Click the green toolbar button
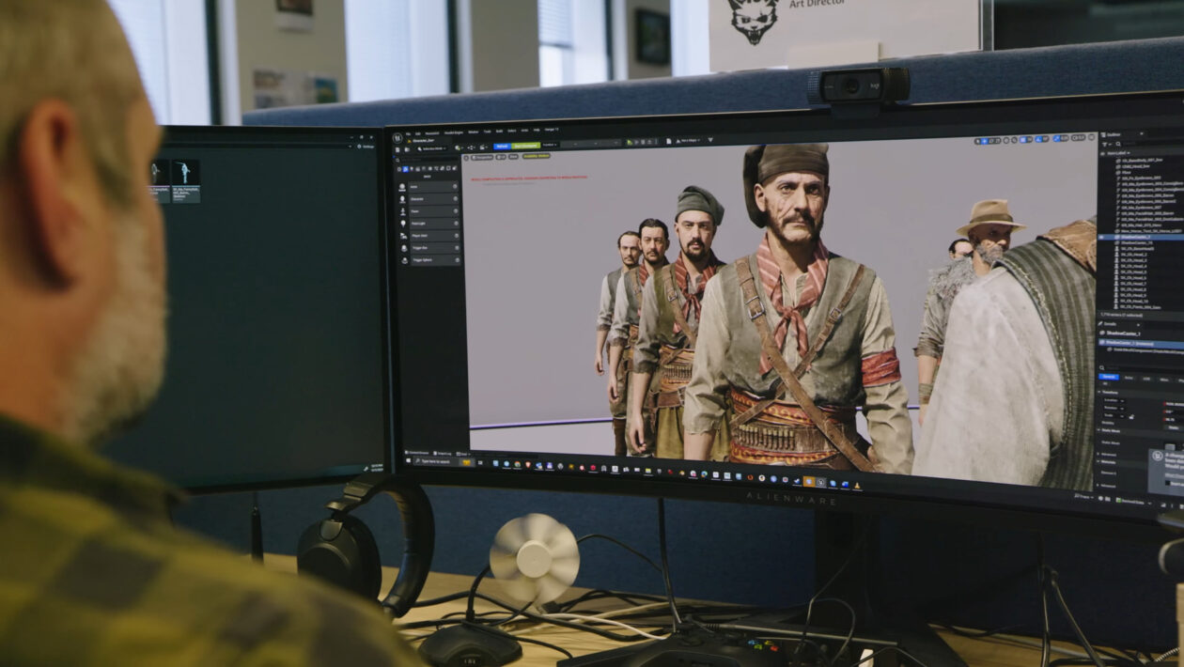 [x=525, y=146]
